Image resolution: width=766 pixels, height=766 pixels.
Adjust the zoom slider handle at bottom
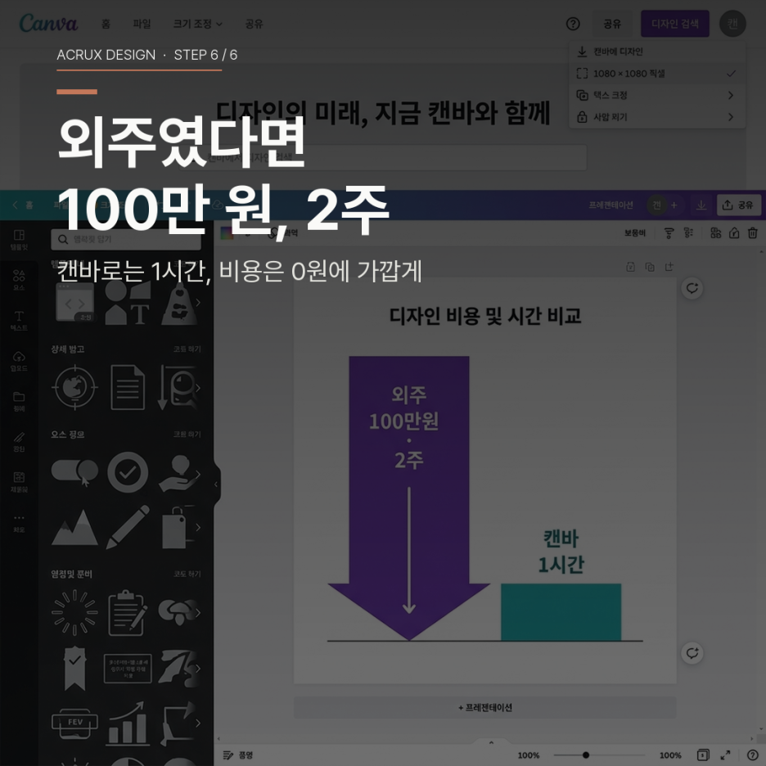coord(586,755)
